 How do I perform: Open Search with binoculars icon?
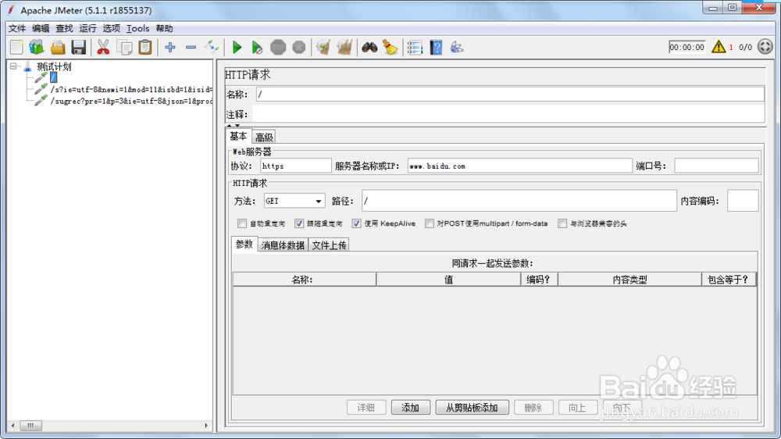point(369,48)
